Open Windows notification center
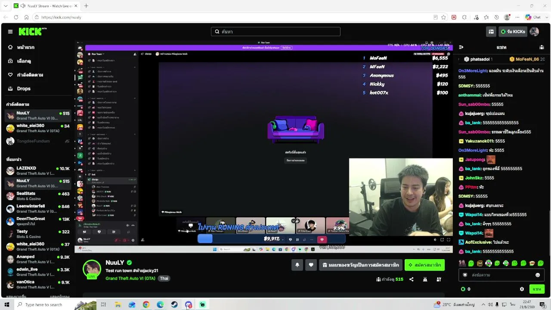Screen dimensions: 551x310 point(542,304)
